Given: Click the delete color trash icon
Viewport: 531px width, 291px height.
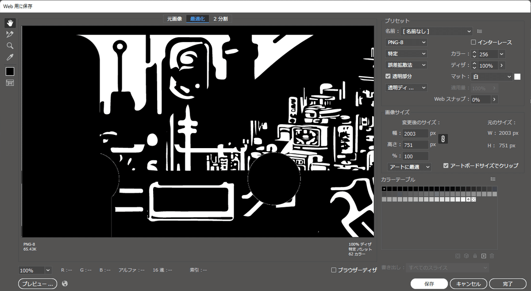Looking at the screenshot, I should click(x=492, y=256).
